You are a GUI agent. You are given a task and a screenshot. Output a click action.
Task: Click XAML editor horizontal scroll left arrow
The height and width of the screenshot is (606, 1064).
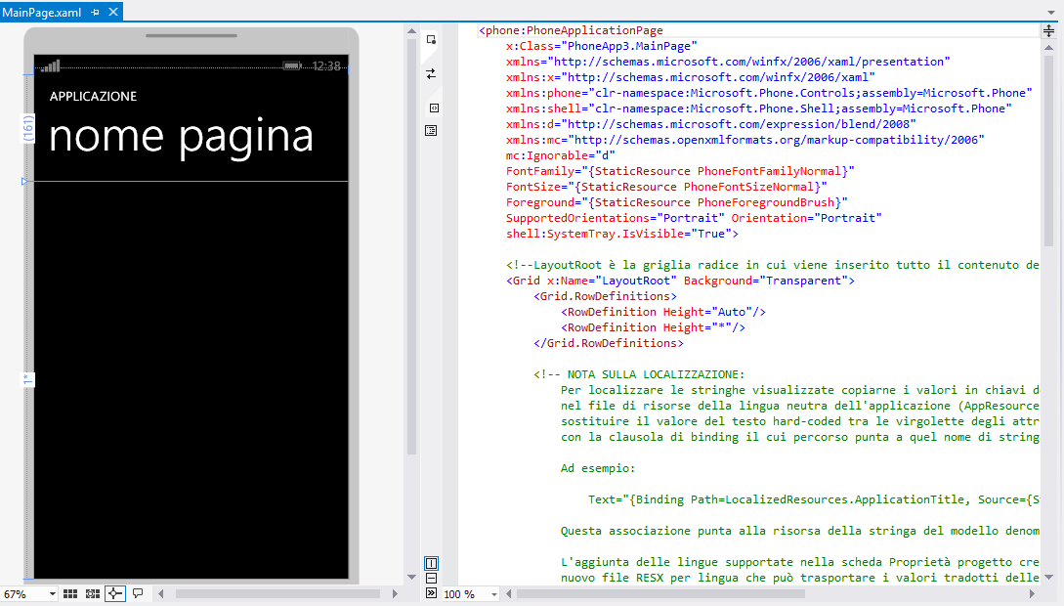point(508,594)
